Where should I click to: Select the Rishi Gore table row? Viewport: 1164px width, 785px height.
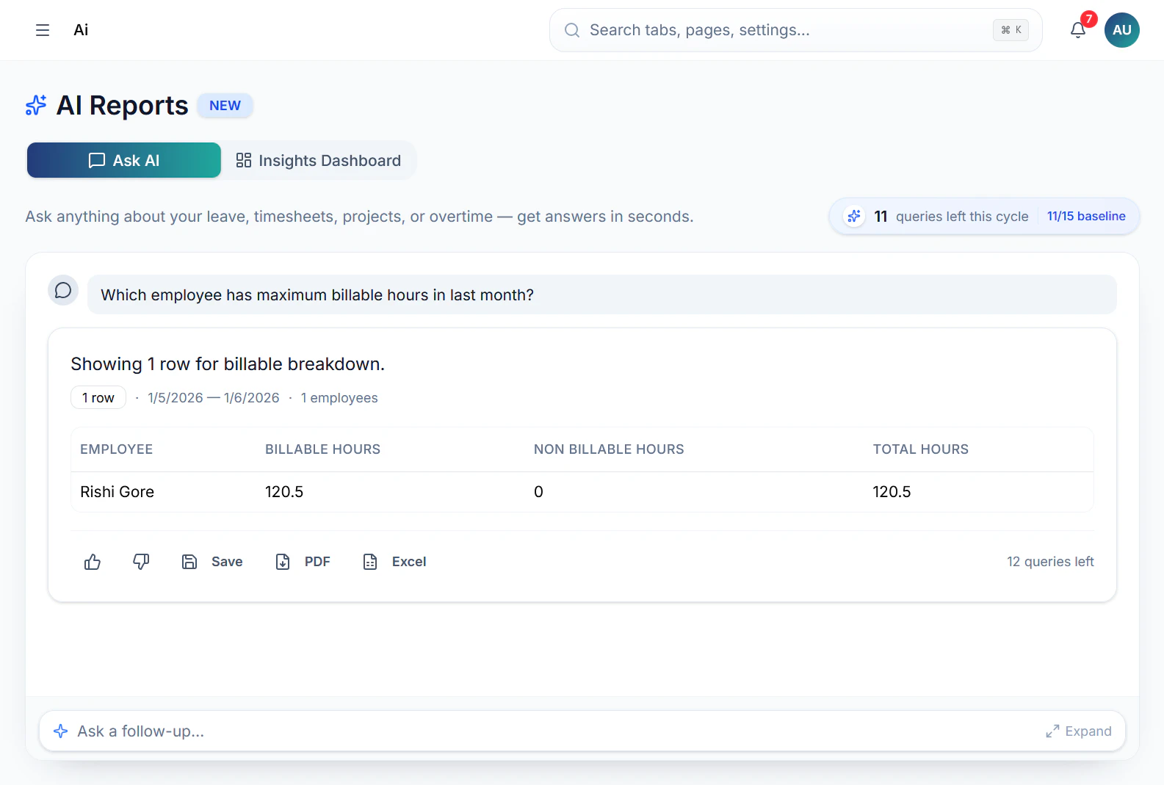(x=582, y=492)
